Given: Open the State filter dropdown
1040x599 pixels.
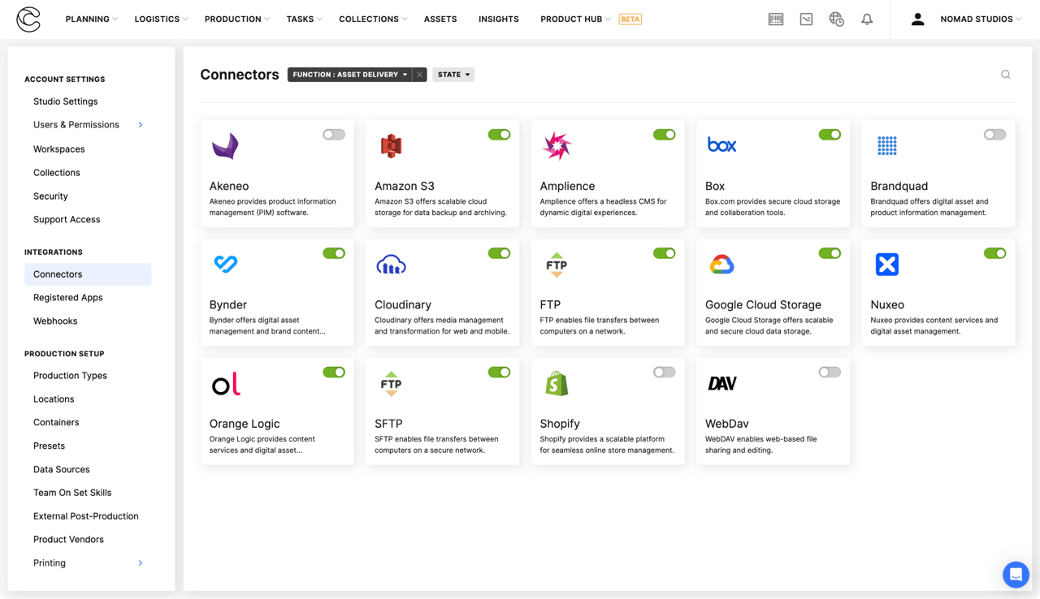Looking at the screenshot, I should tap(453, 75).
